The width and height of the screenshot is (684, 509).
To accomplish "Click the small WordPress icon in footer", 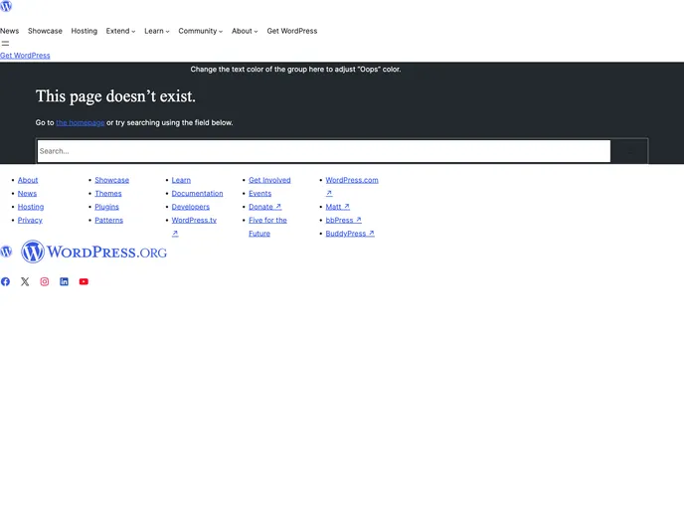I will point(6,252).
